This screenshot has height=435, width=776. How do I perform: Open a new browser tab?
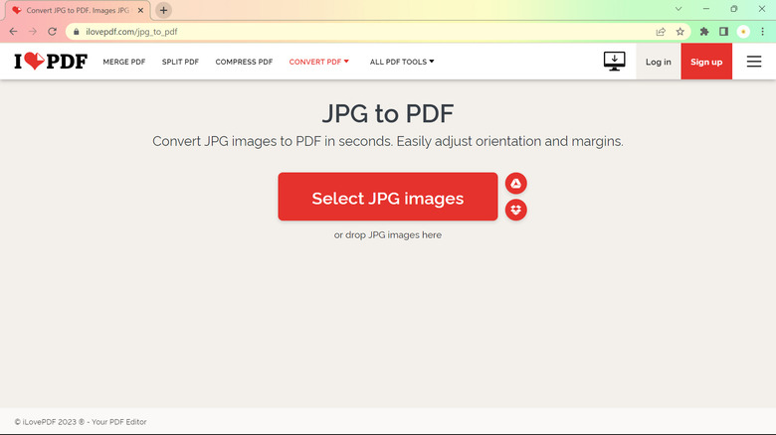[x=163, y=10]
